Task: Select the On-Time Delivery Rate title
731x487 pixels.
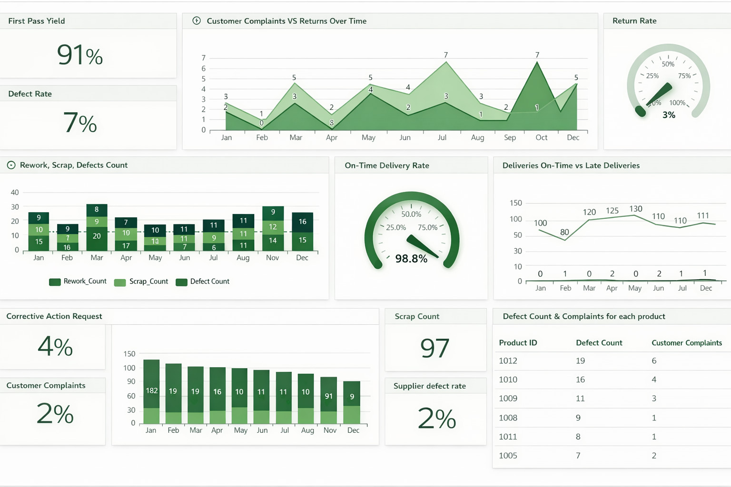Action: point(387,166)
